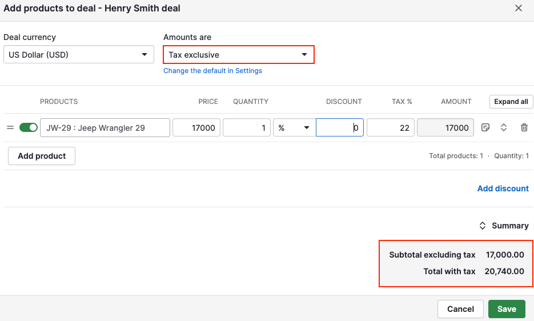
Task: Collapse the Summary section
Action: pos(504,226)
